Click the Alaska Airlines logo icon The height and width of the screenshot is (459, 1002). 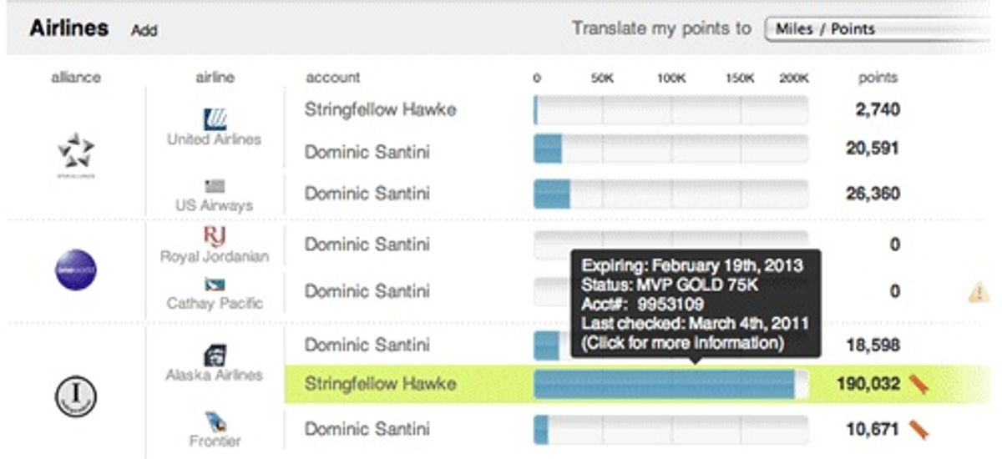(215, 355)
